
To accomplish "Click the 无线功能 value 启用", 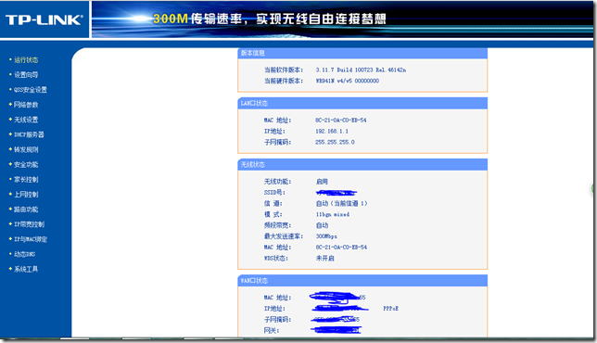I will click(x=322, y=182).
